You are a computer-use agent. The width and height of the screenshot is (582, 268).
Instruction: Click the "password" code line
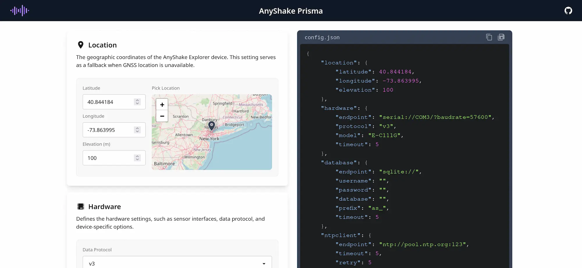click(362, 190)
